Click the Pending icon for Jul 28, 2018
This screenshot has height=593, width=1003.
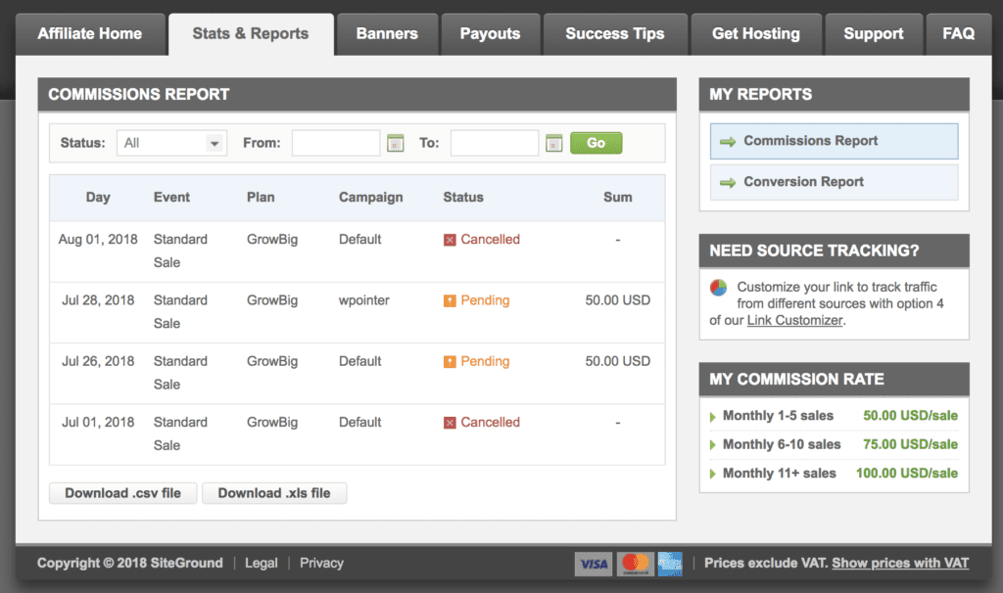coord(450,300)
